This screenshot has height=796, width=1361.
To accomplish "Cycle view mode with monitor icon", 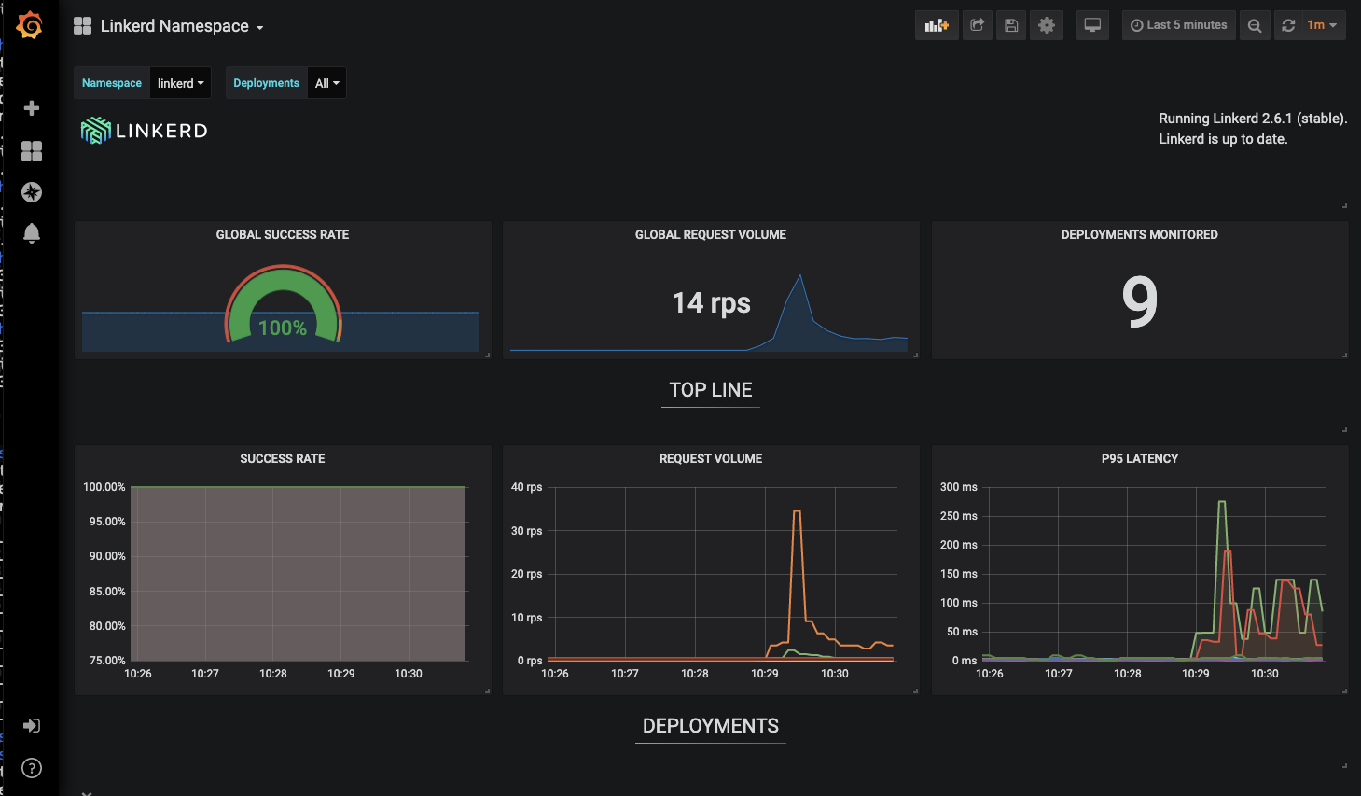I will pyautogui.click(x=1092, y=25).
